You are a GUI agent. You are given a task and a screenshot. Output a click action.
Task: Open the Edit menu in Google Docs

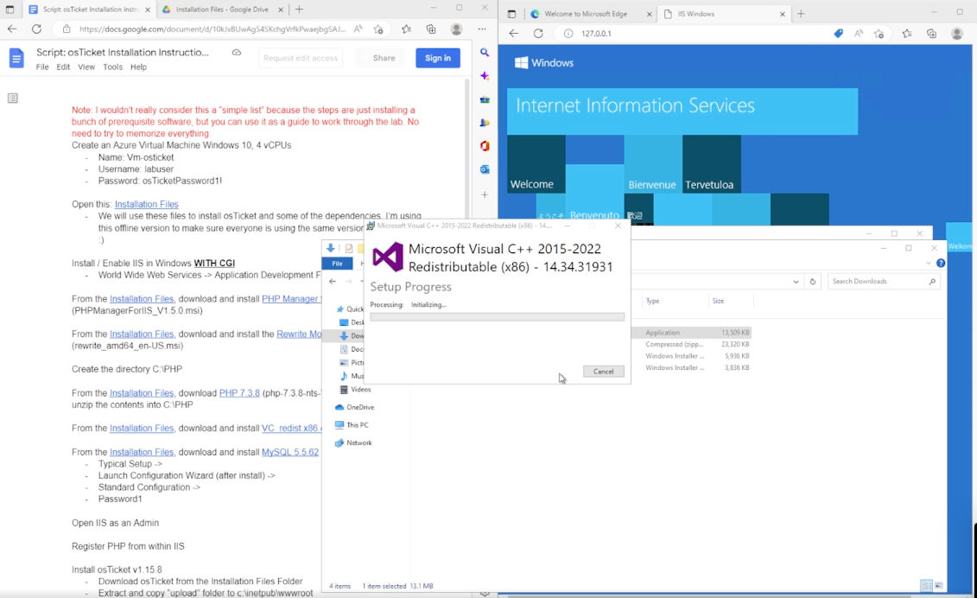[x=63, y=67]
